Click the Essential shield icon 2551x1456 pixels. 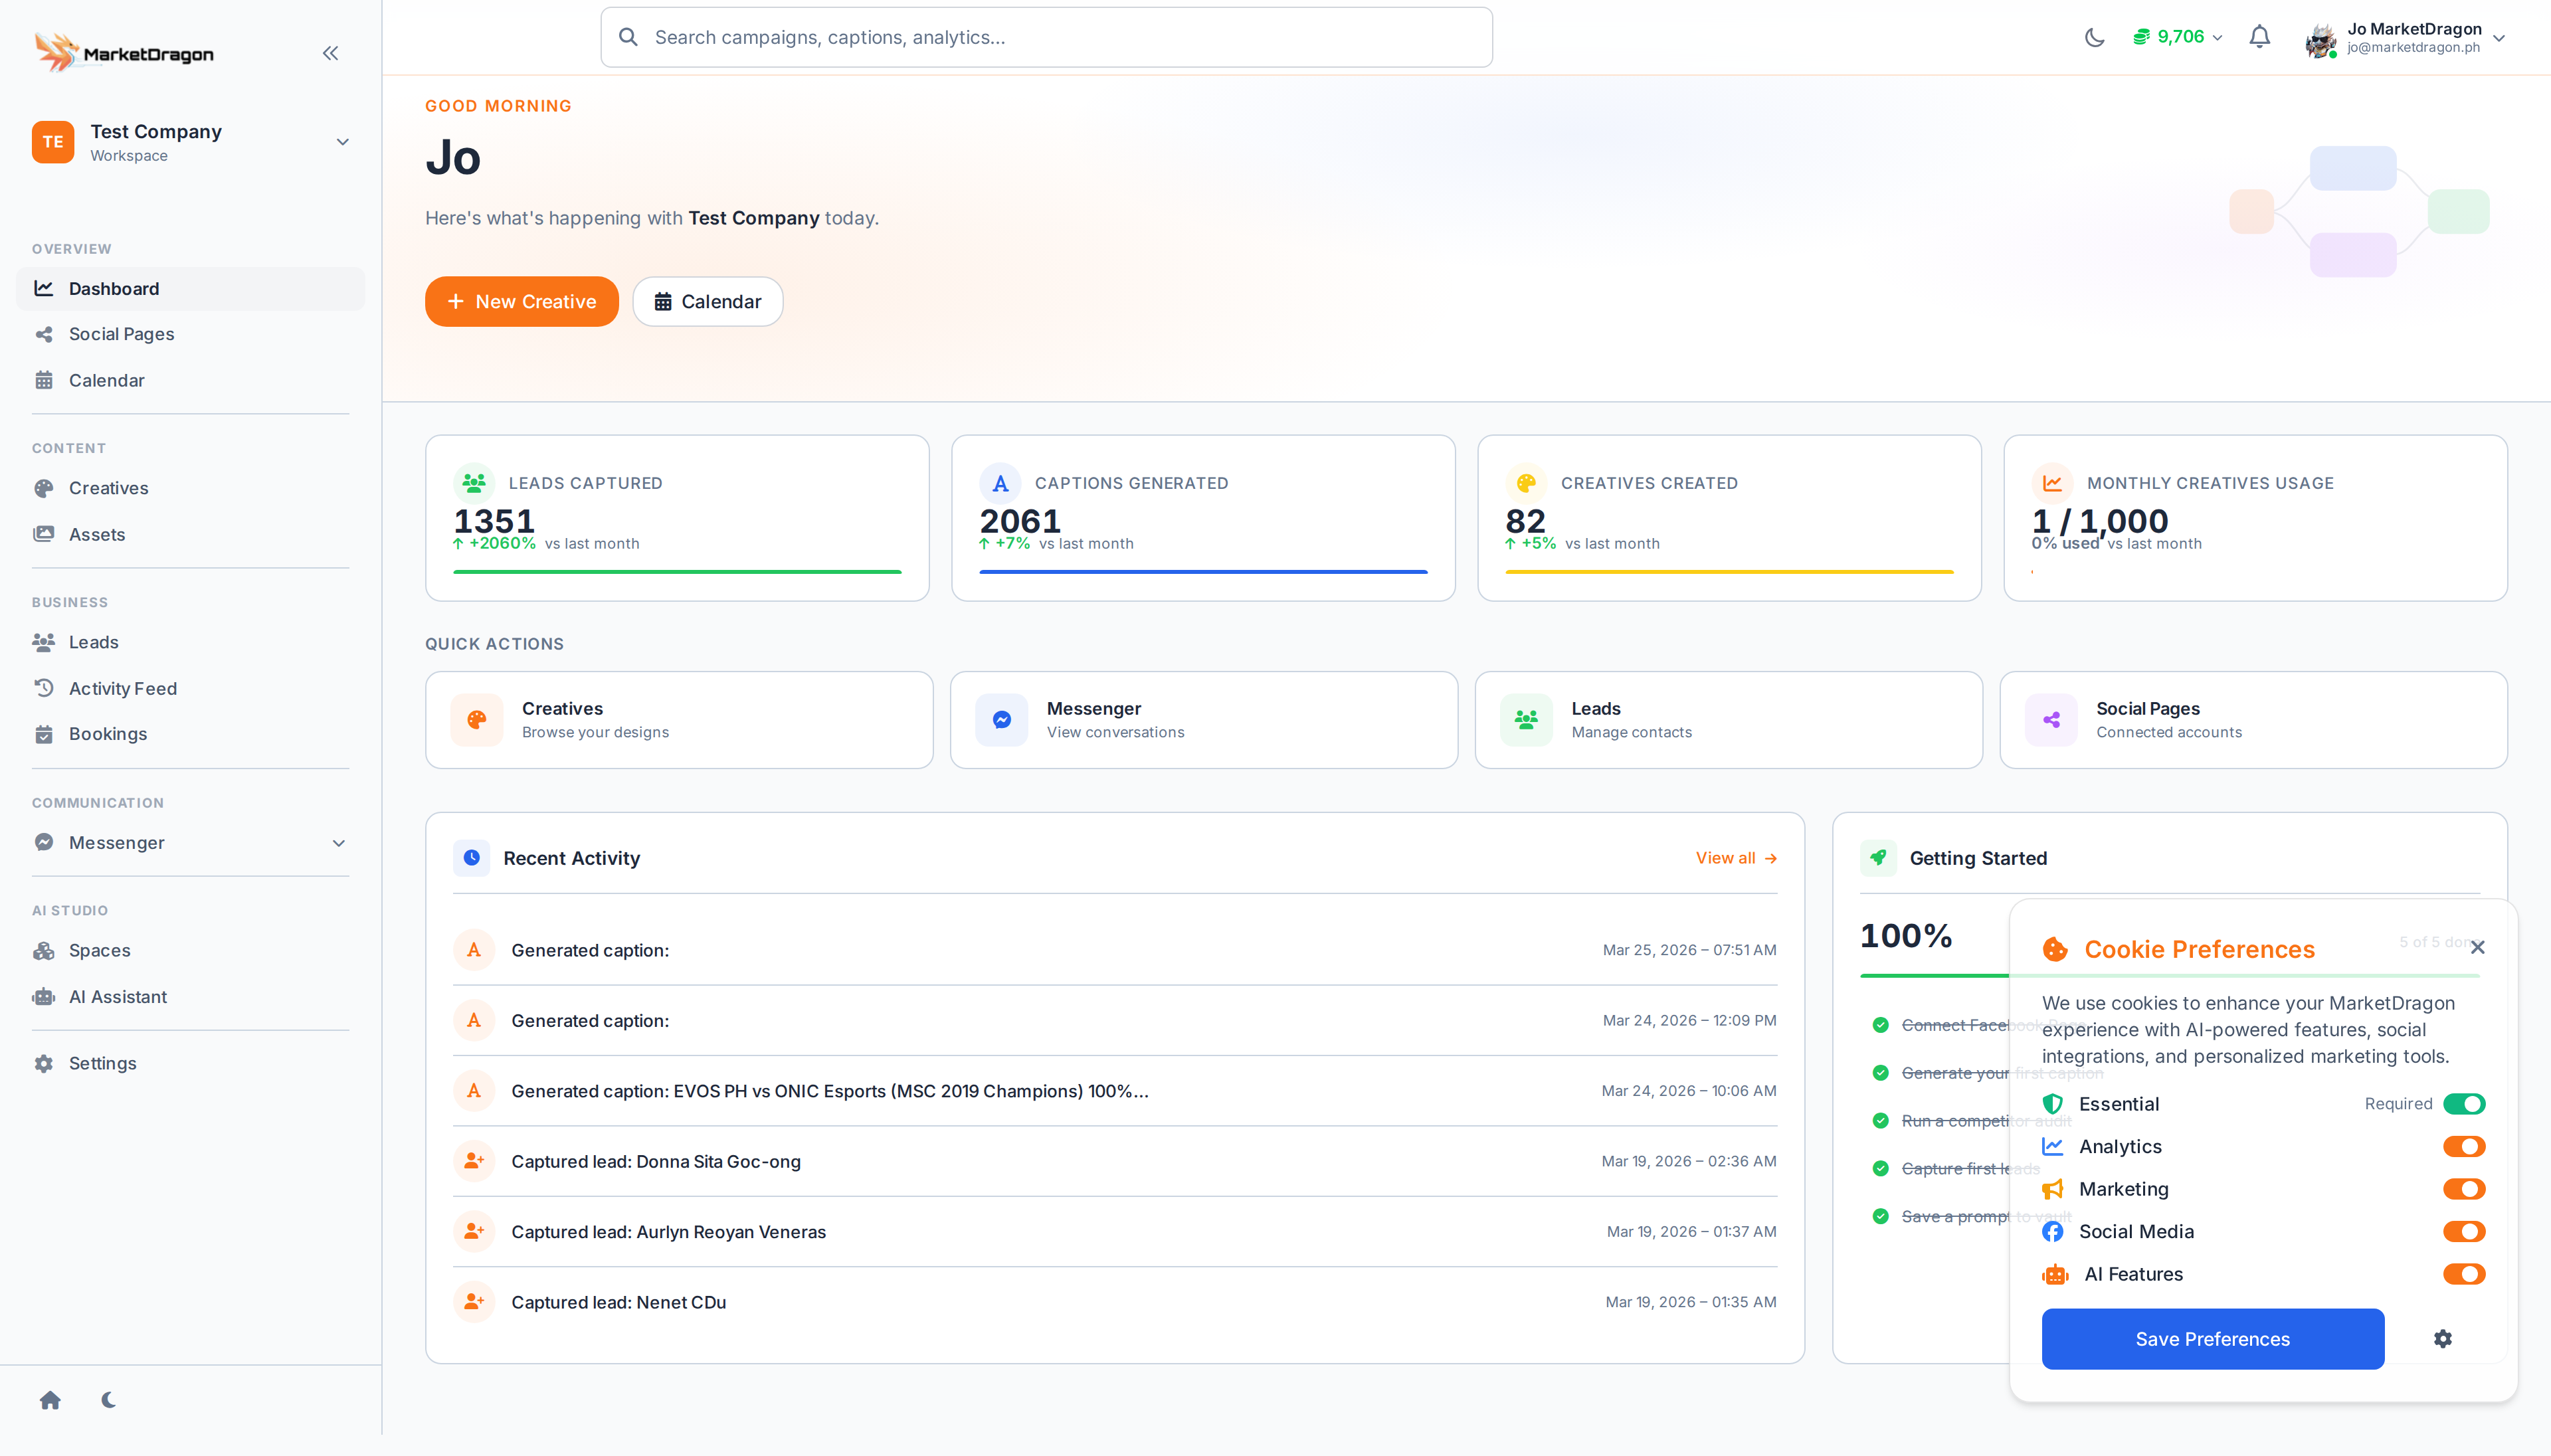click(2053, 1104)
